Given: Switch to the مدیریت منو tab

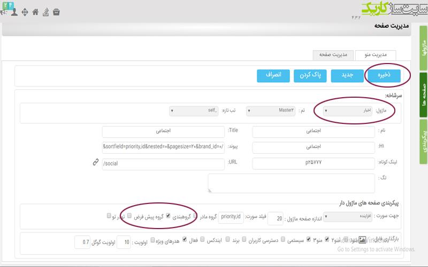Looking at the screenshot, I should click(376, 55).
